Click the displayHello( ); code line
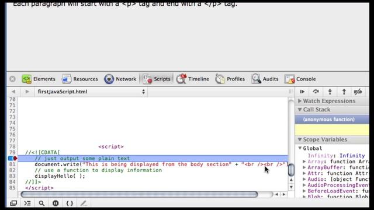Viewport: 374px width, 210px height. pyautogui.click(x=60, y=176)
